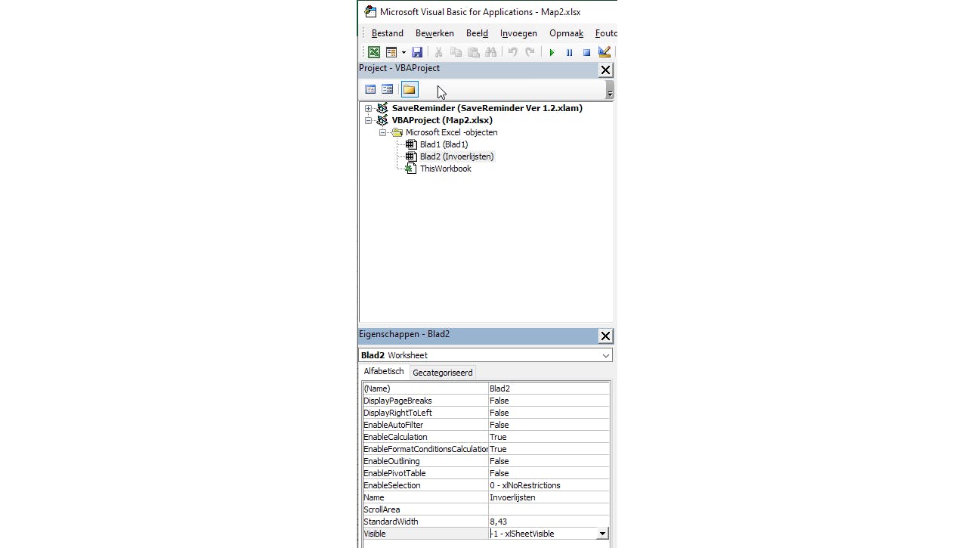Screen dimensions: 974x548
Task: Click the Insert UserForm toolbar icon
Action: pyautogui.click(x=391, y=52)
